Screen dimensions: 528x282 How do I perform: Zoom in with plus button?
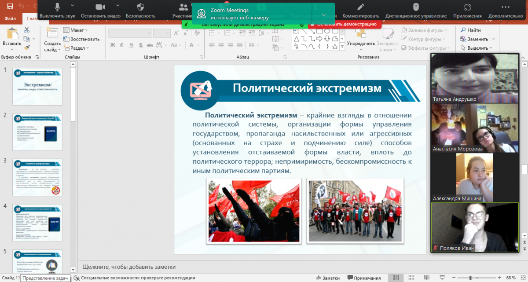[500, 278]
